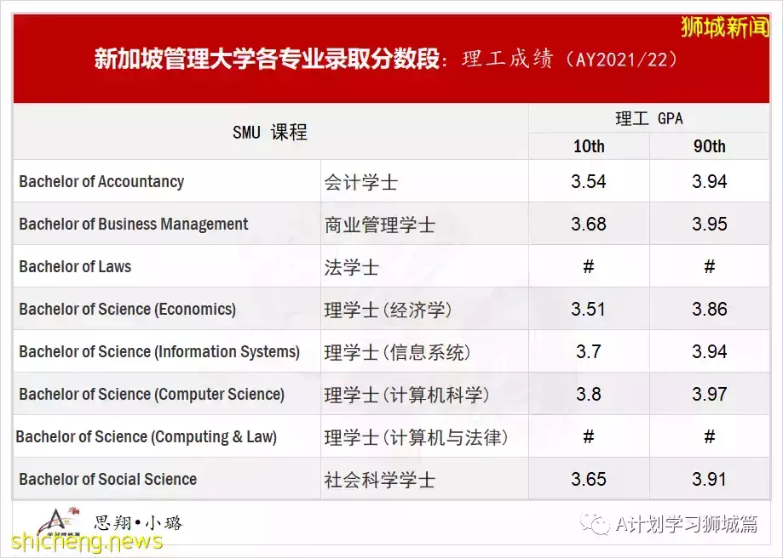Select Accountancy 10th value 3.54
The width and height of the screenshot is (783, 558).
point(589,181)
